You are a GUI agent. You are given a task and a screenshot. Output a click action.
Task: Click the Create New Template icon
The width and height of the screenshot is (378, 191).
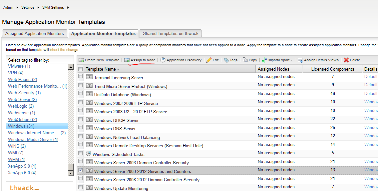tap(81, 60)
